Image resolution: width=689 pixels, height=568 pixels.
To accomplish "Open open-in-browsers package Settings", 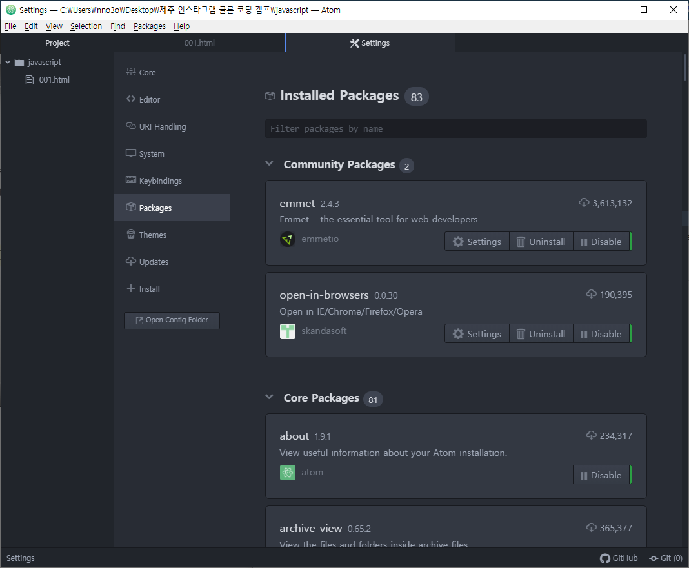I will (477, 334).
